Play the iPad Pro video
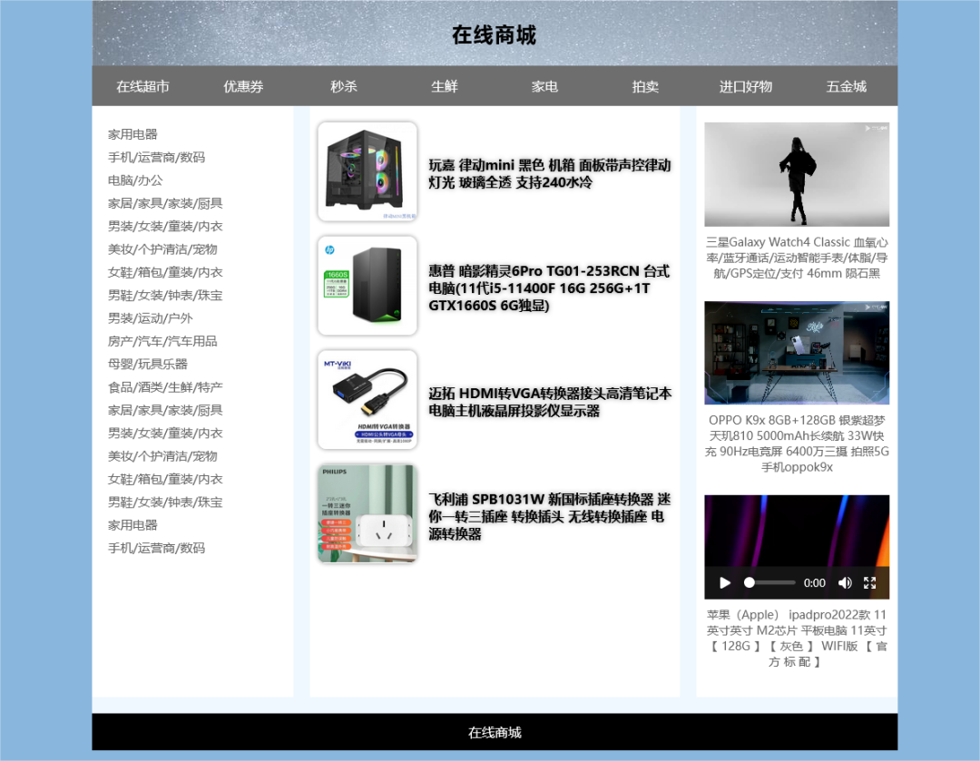980x761 pixels. click(x=725, y=582)
